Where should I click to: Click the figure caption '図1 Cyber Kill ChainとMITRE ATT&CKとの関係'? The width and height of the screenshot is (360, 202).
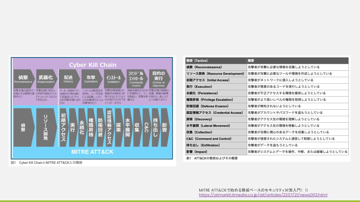[47, 163]
